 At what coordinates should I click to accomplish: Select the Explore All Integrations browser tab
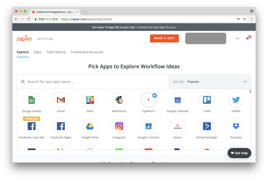coord(54,12)
